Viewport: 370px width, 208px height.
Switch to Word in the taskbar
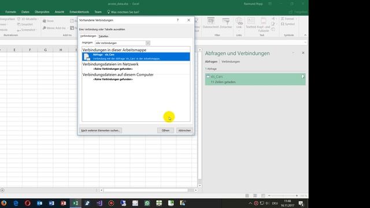(x=51, y=203)
